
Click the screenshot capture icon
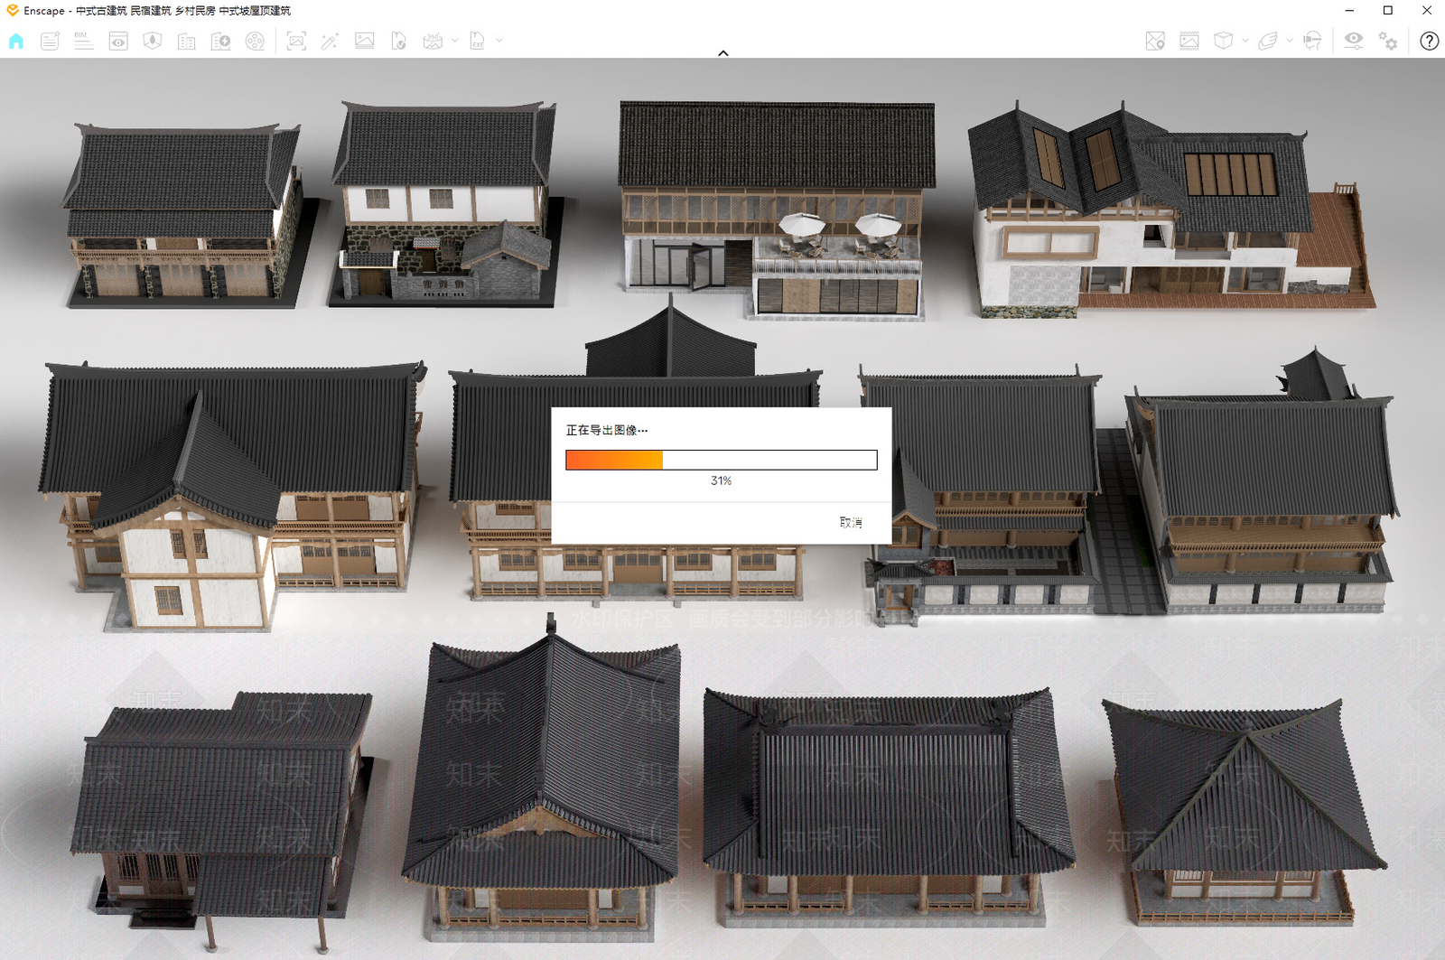tap(296, 41)
